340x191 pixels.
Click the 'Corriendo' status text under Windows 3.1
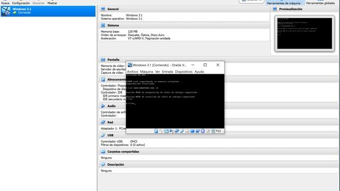click(x=24, y=13)
